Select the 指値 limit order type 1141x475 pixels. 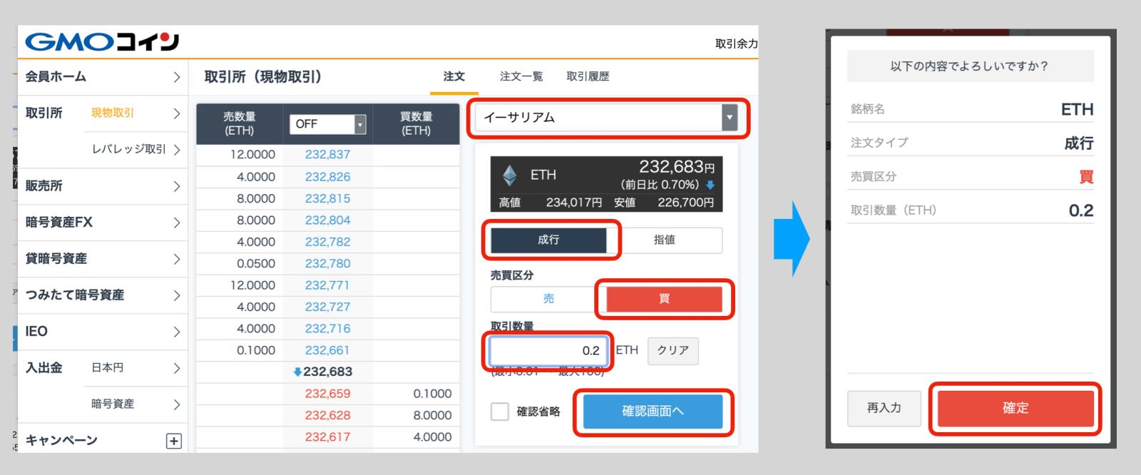[x=665, y=240]
